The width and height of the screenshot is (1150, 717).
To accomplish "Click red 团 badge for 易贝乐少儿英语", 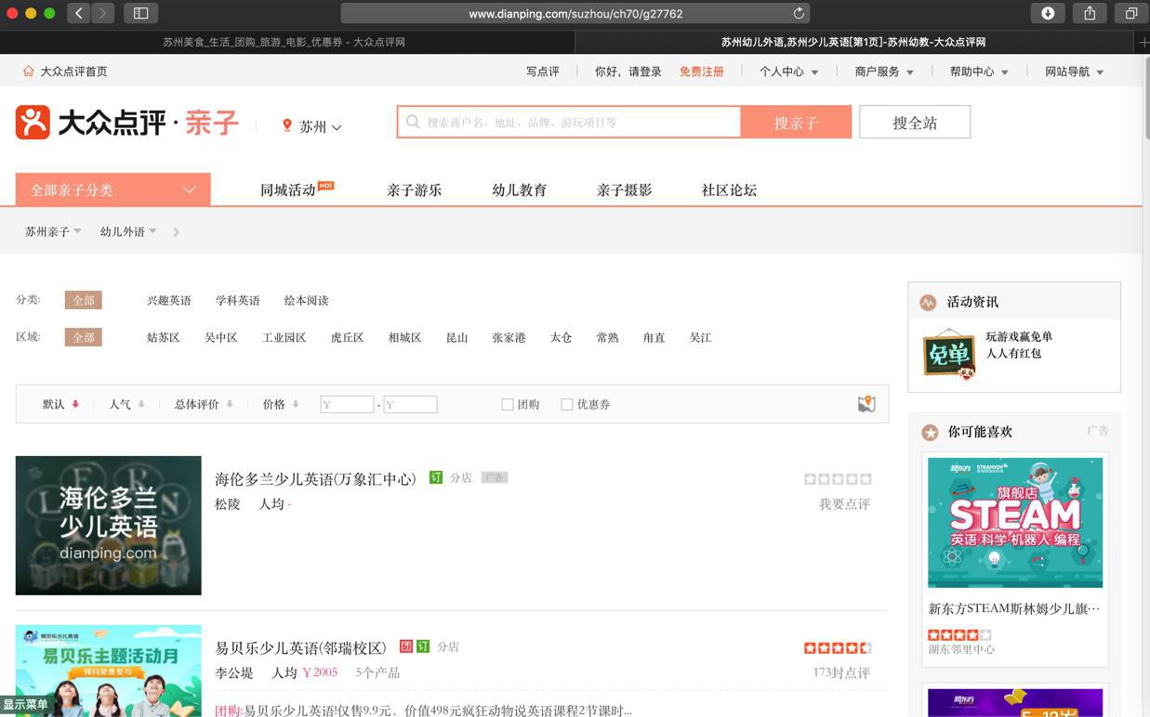I will tap(405, 646).
